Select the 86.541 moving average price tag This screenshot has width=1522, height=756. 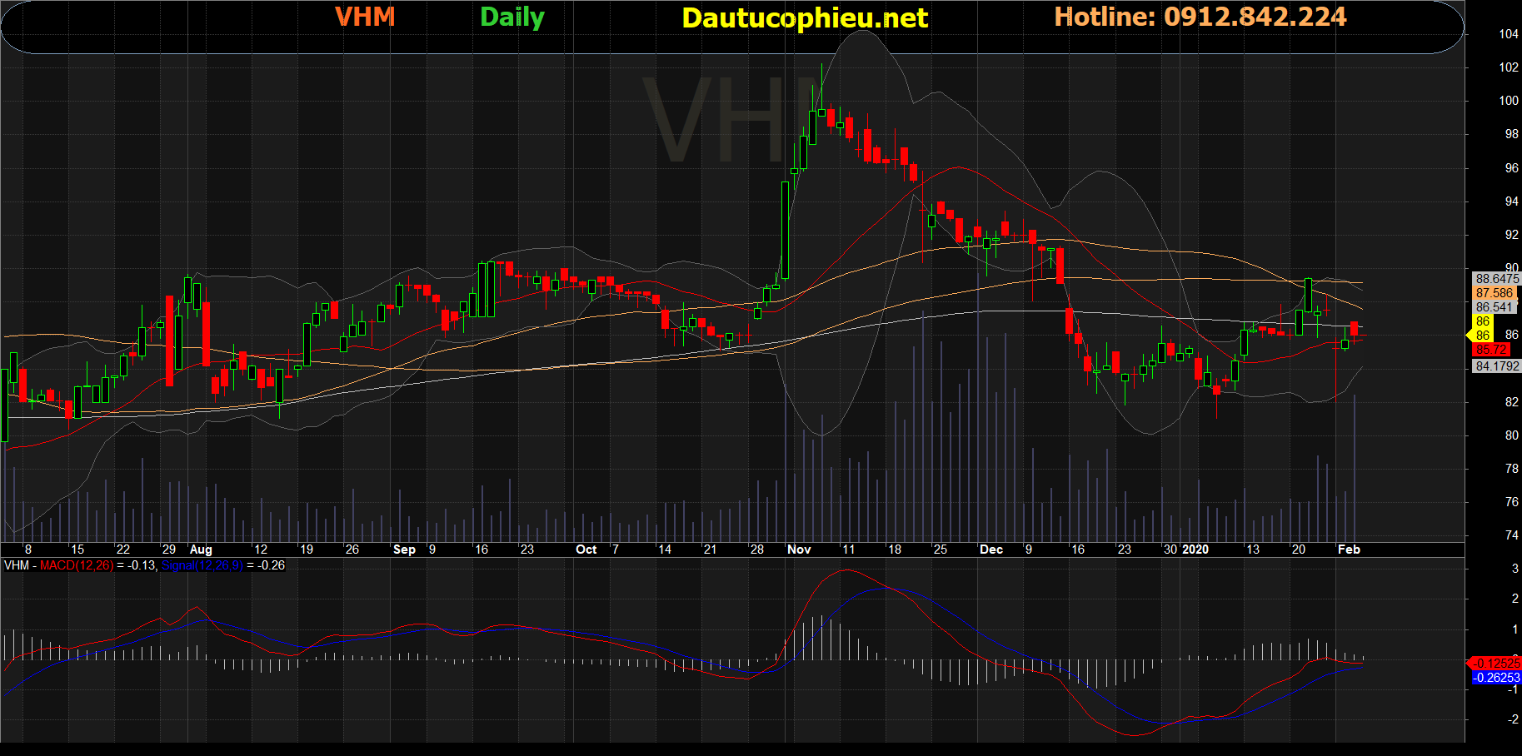coord(1495,307)
